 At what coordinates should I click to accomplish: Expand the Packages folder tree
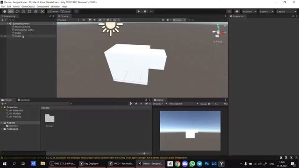point(2,129)
